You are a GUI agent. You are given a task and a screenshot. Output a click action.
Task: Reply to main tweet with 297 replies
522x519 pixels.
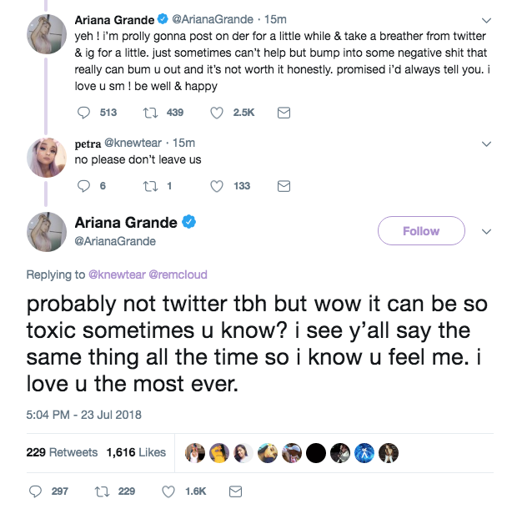pos(36,491)
